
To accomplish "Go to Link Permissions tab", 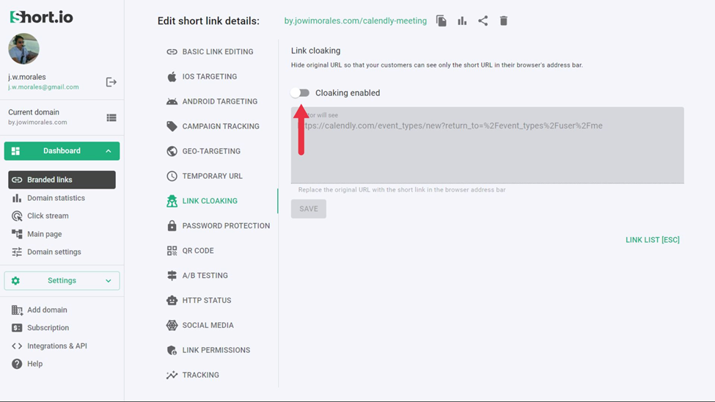I will coord(208,350).
